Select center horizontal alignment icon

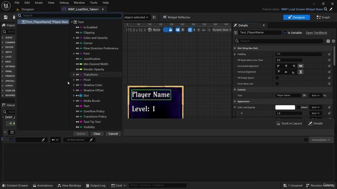click(x=286, y=66)
